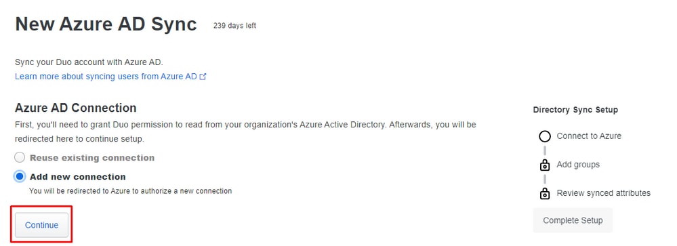Click the external link icon beside Learn more

203,77
